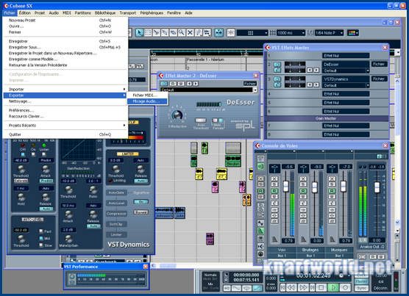Click Record on the transport bar
409x296 pixels.
345,287
